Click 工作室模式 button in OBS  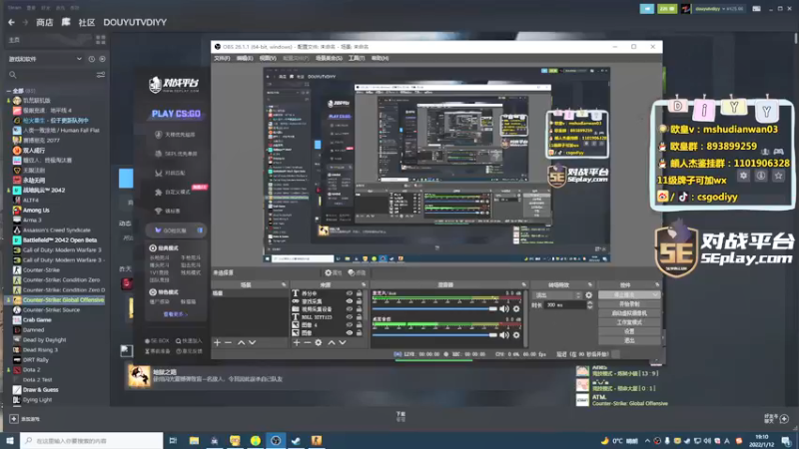click(x=629, y=322)
